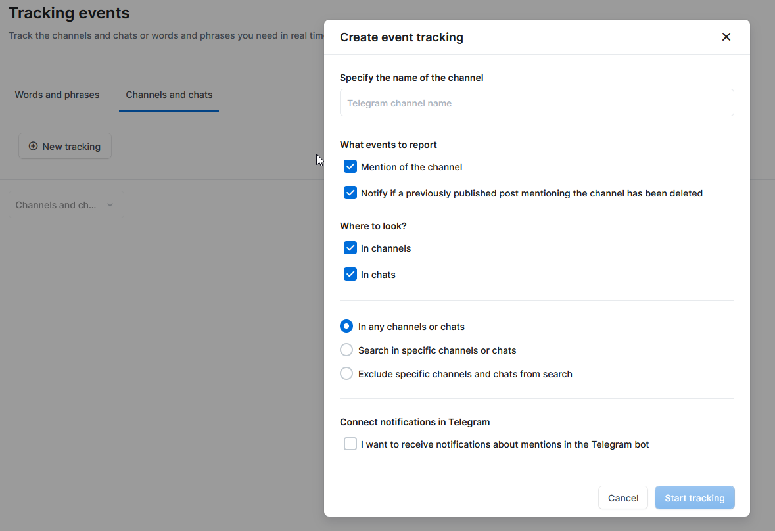Select In any channels or chats

click(x=346, y=327)
